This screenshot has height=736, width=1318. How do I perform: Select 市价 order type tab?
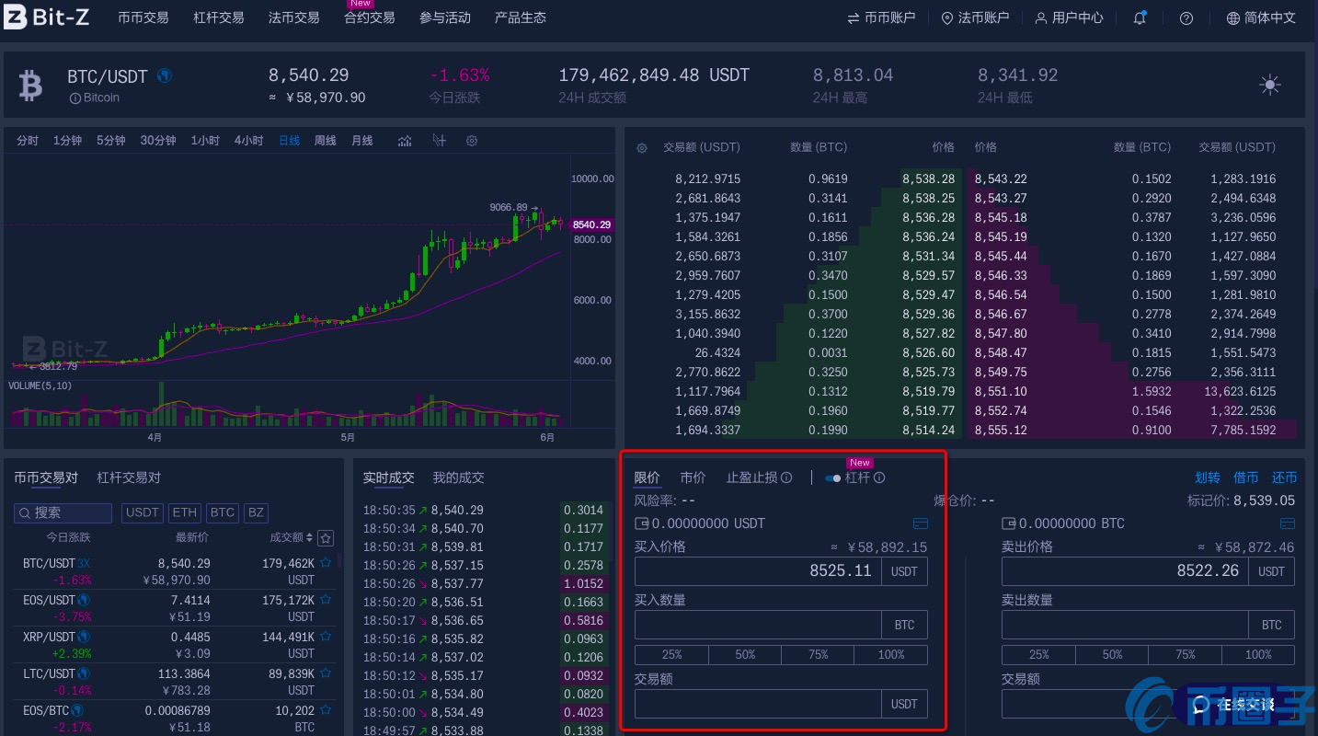click(x=693, y=477)
